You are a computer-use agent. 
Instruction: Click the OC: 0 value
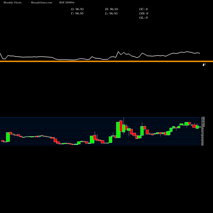(x=144, y=9)
